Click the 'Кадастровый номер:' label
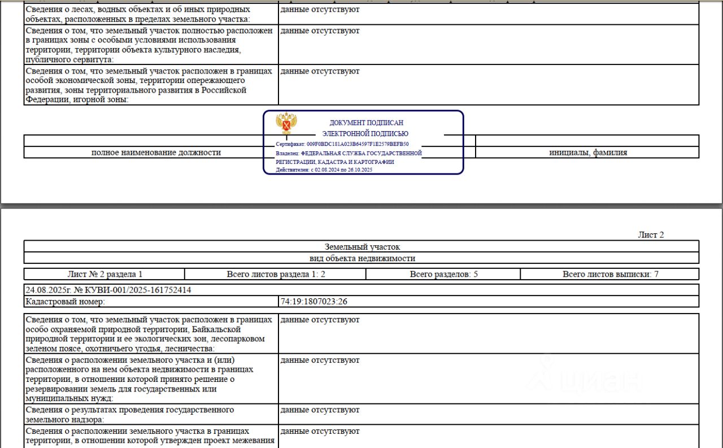Screen dimensions: 723x448 click(65, 302)
